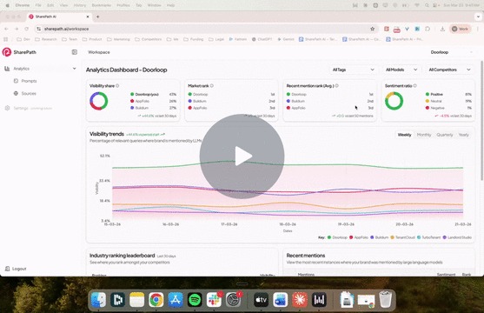484x313 pixels.
Task: Click the page vertical scrollbar
Action: (481, 121)
